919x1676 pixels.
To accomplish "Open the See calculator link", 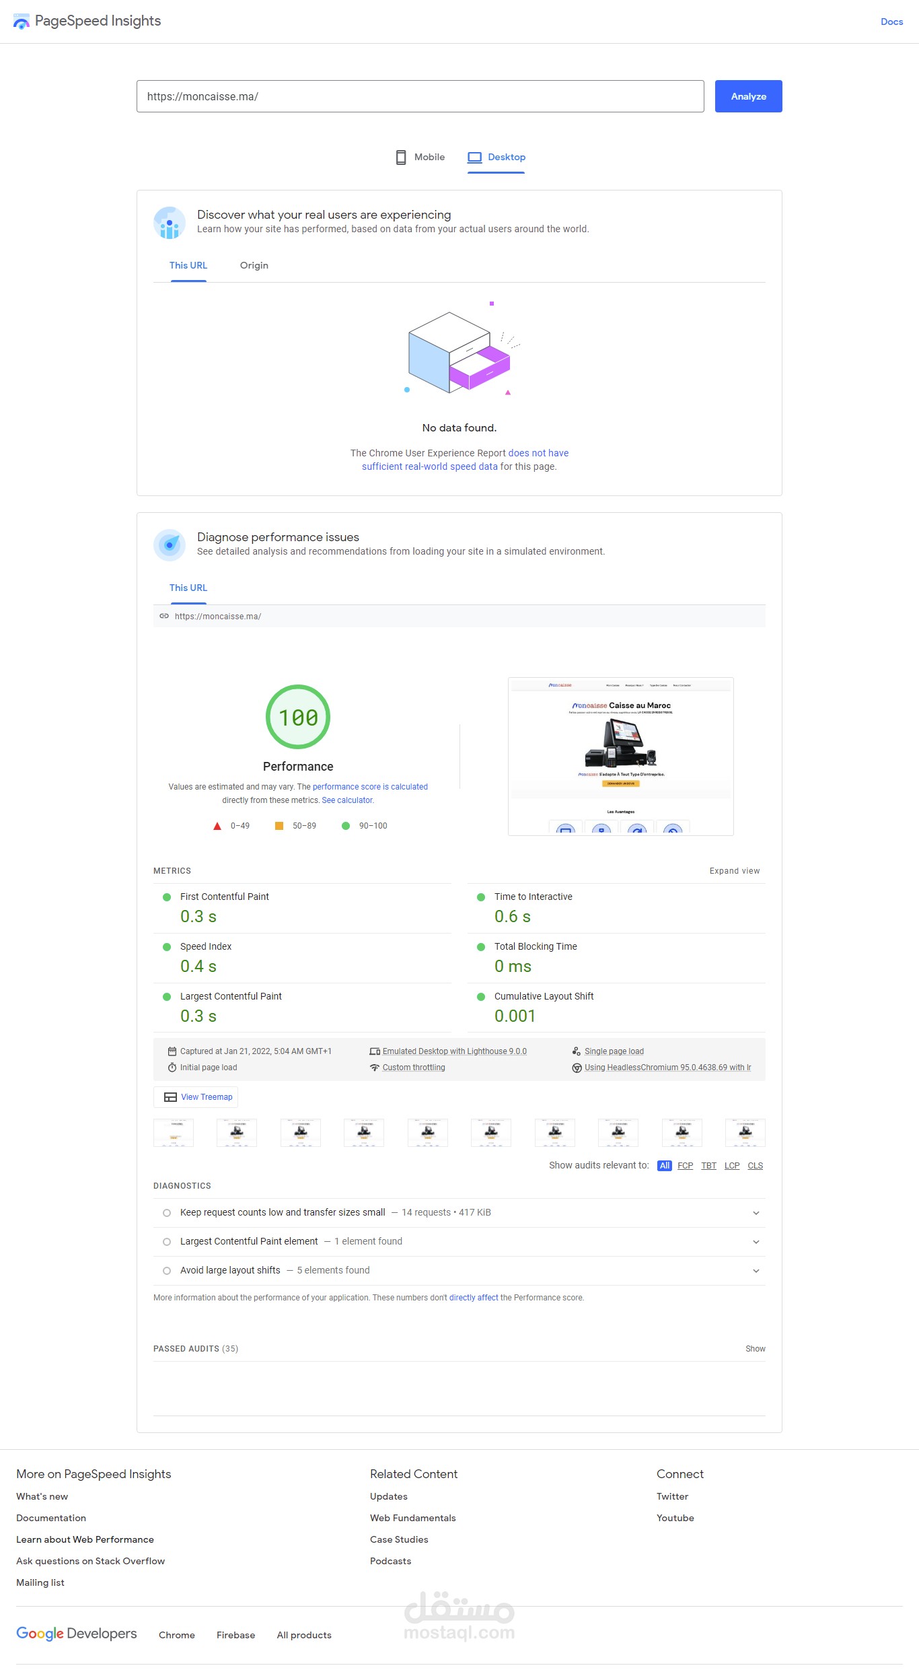I will pyautogui.click(x=348, y=800).
